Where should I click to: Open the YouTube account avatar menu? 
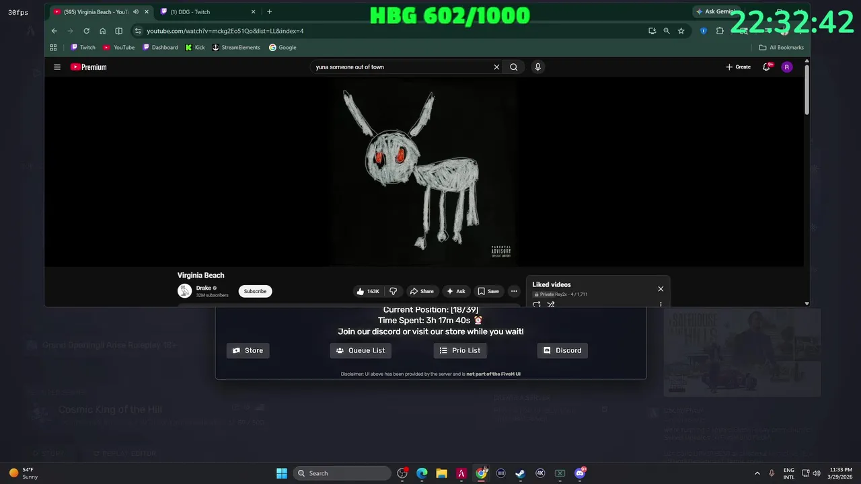point(787,67)
